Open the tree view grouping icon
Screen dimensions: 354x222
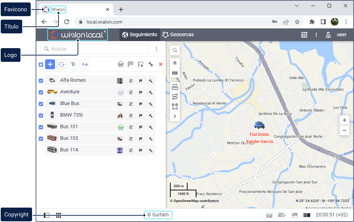(x=73, y=64)
